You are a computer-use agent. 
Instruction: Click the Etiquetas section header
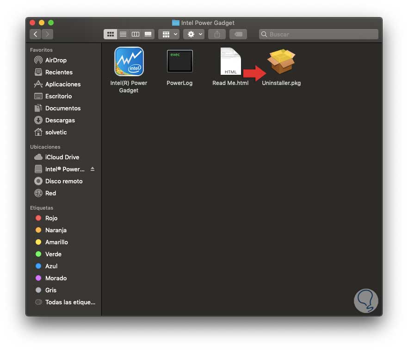(x=42, y=208)
